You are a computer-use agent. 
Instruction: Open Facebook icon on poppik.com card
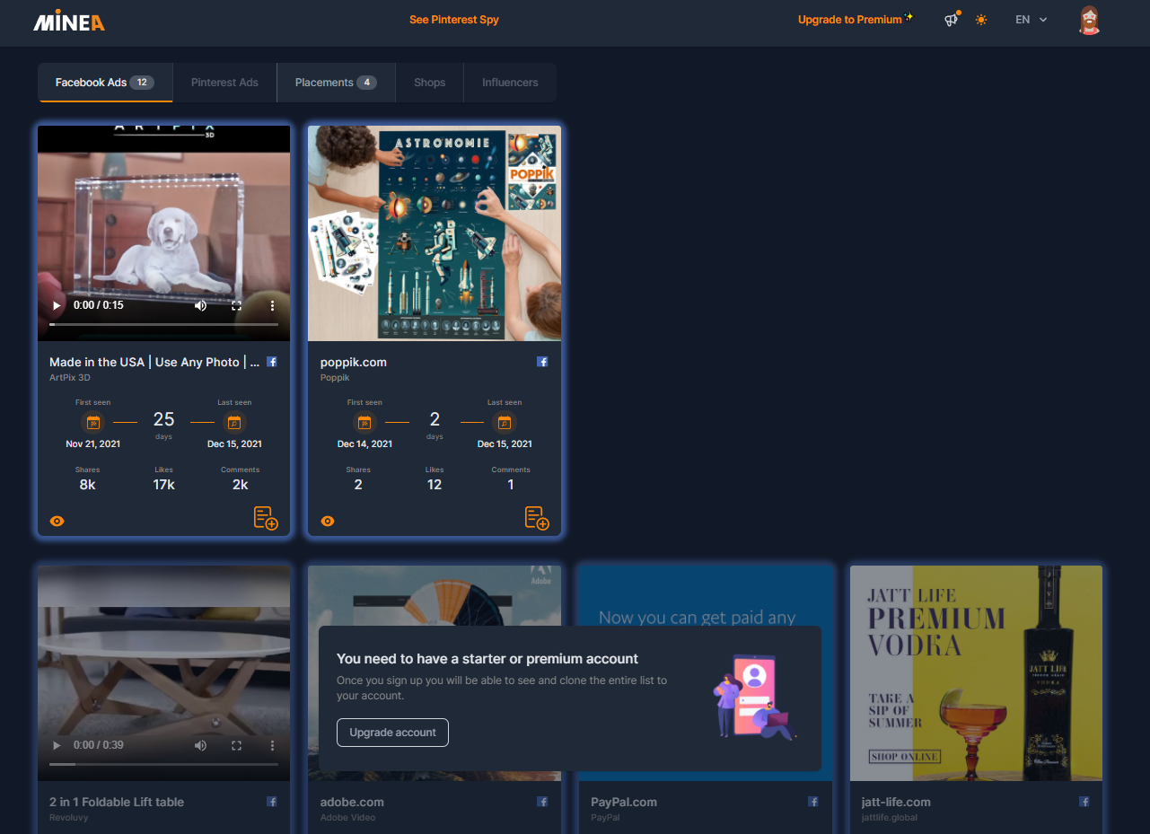tap(542, 362)
